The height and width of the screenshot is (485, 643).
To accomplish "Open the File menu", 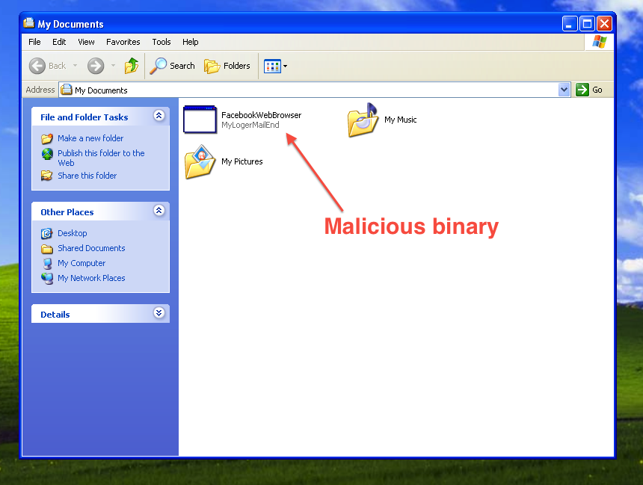I will [34, 42].
